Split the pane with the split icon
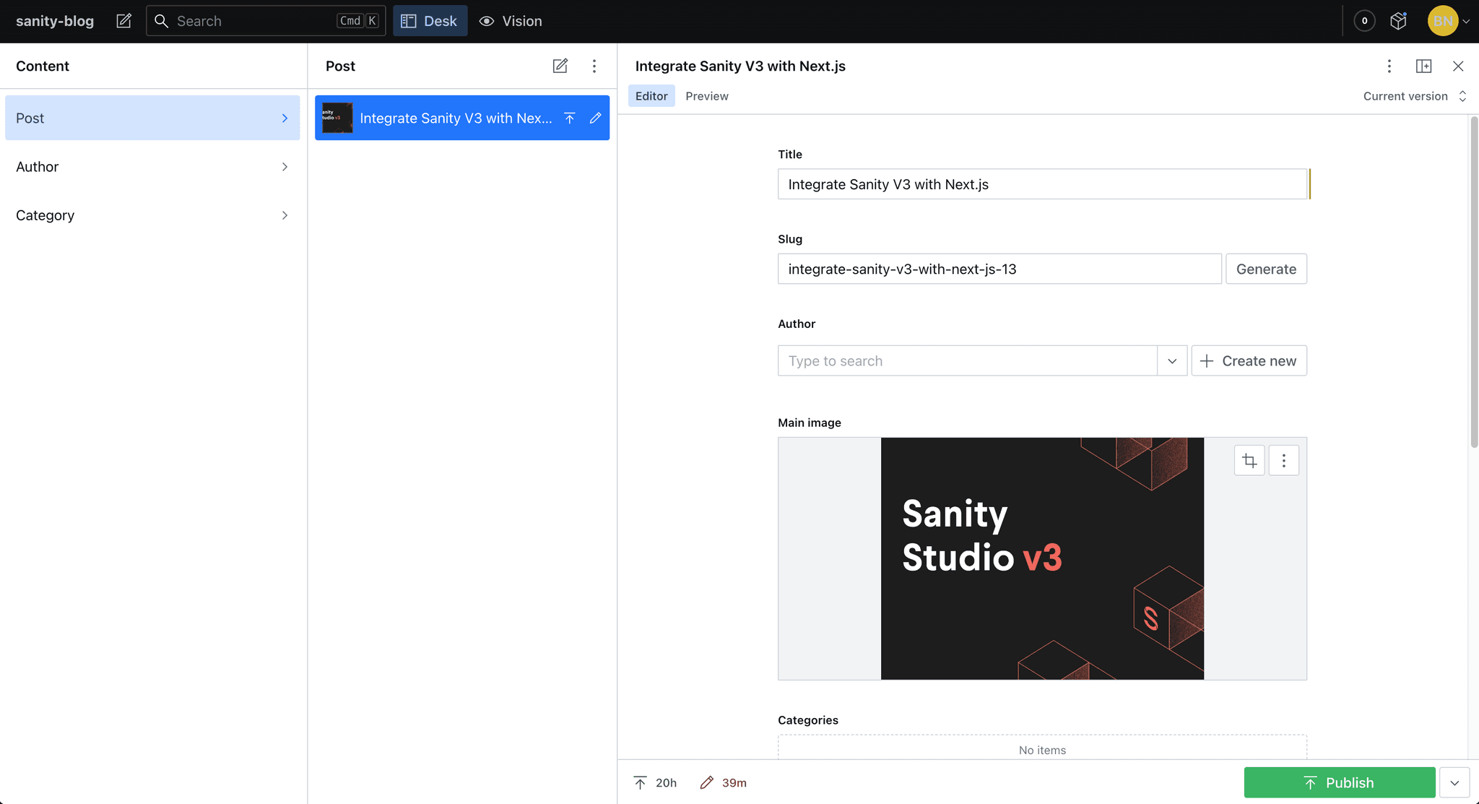The image size is (1479, 804). [1423, 66]
